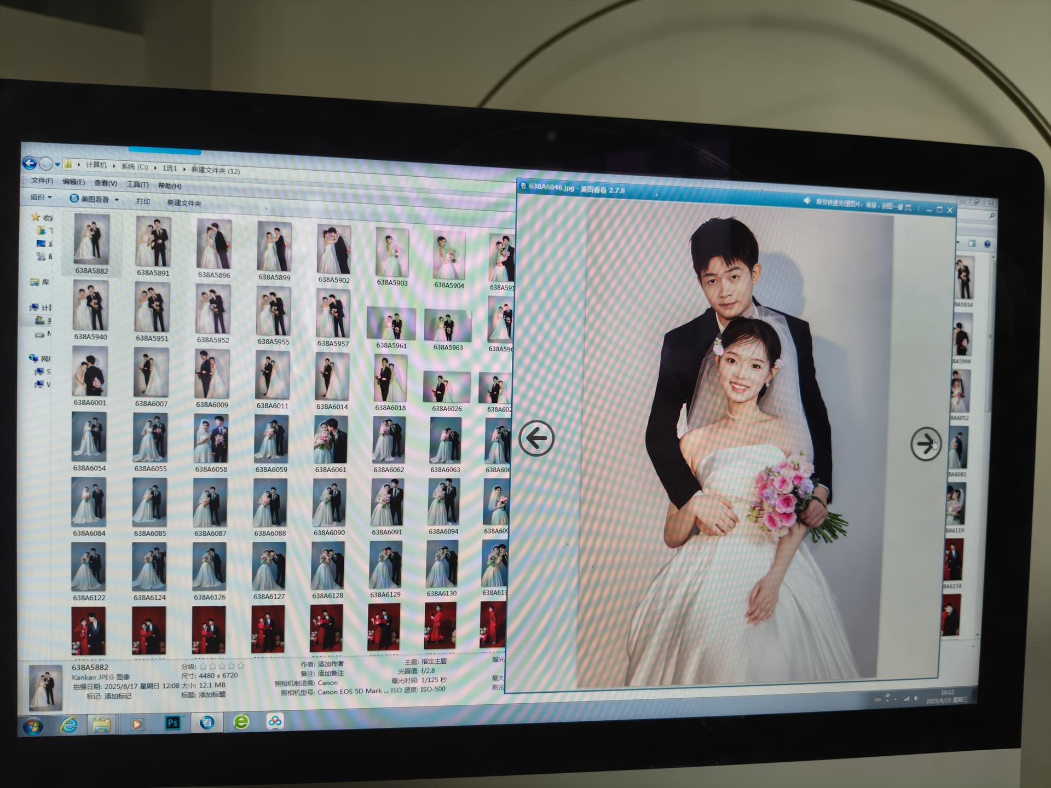The image size is (1051, 788).
Task: Open media player from taskbar
Action: [x=137, y=724]
